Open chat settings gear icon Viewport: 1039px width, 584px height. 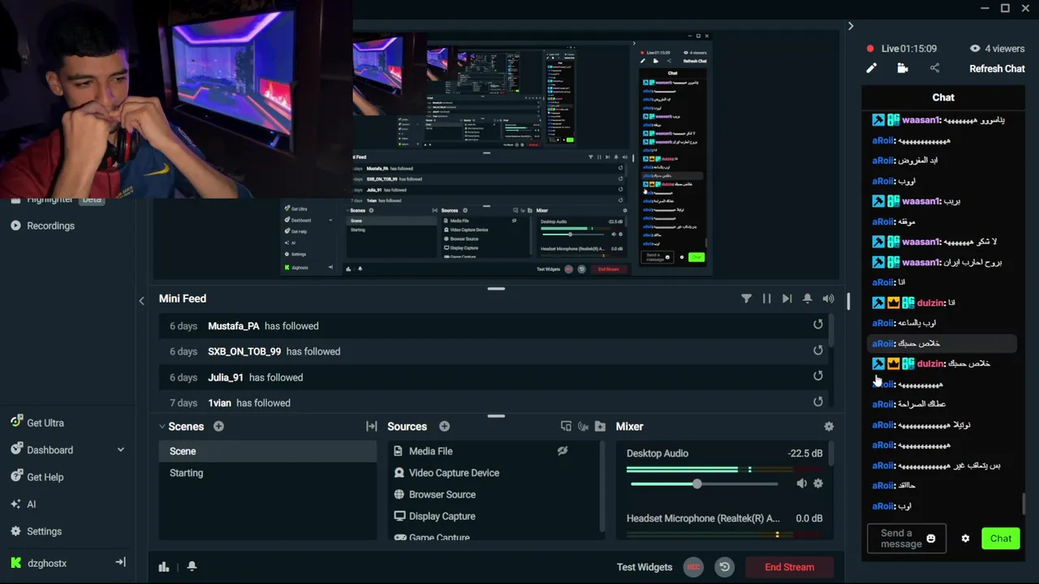click(965, 539)
